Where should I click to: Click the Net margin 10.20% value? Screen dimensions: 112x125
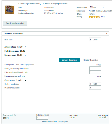click(102, 118)
